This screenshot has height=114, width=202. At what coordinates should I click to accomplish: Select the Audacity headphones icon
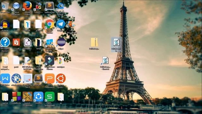click(5, 24)
